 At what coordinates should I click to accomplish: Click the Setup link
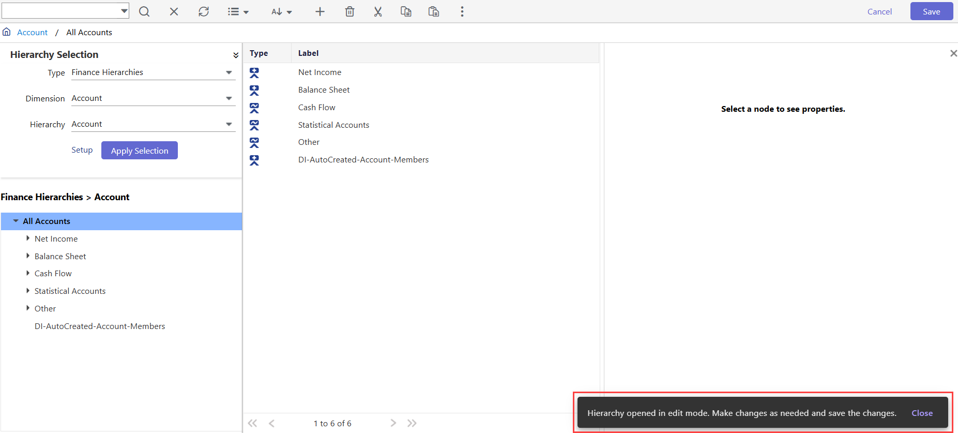point(82,150)
